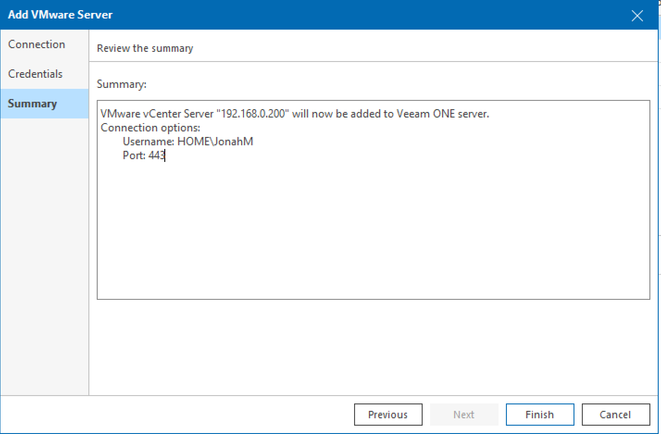Select the highlighted Summary step
This screenshot has height=434, width=661.
32,103
